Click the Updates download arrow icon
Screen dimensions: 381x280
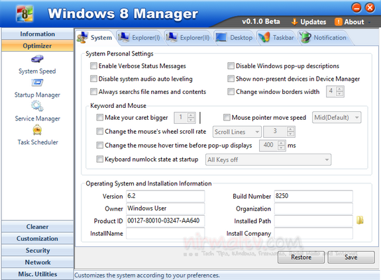(x=294, y=22)
